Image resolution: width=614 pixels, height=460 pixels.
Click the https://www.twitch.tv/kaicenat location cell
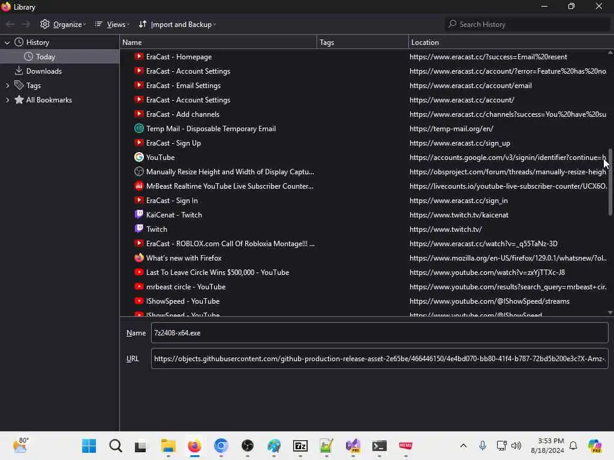point(459,215)
